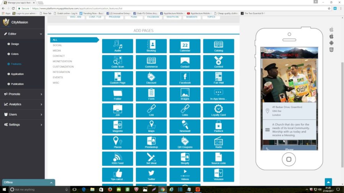Add the Audio page feature
344x193 pixels.
pyautogui.click(x=117, y=46)
